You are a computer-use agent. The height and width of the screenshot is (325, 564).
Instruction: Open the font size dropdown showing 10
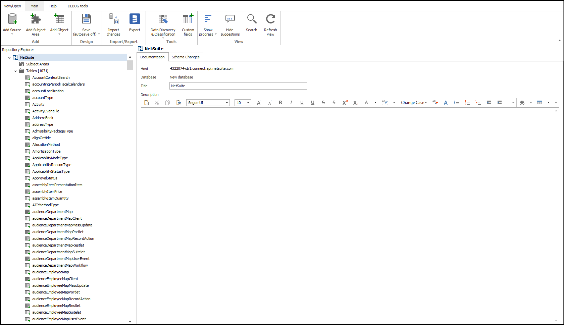248,103
